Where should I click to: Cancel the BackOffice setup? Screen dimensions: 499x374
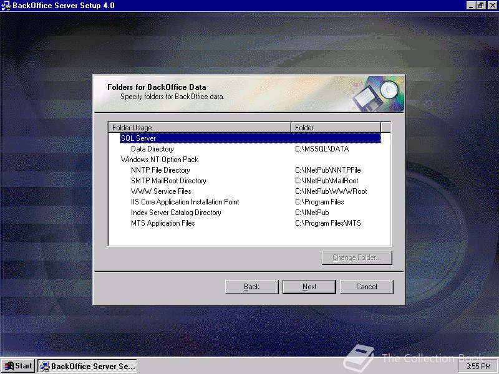[x=366, y=287]
